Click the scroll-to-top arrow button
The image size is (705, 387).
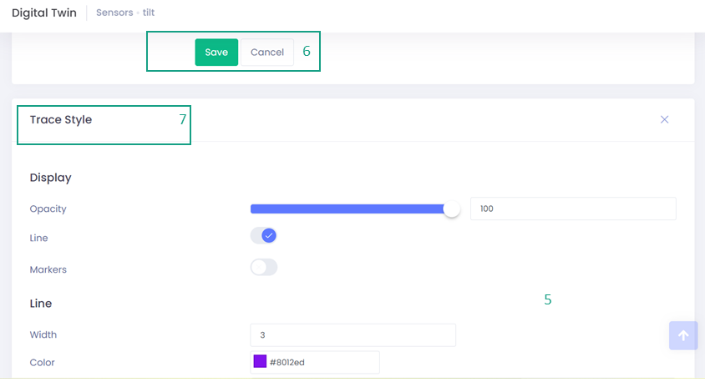(682, 335)
